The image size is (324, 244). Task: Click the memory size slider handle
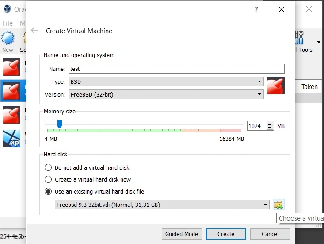coord(59,124)
